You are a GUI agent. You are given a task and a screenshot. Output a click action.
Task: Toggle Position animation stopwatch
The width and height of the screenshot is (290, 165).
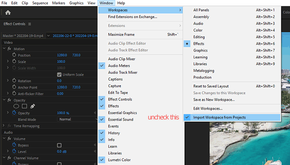pyautogui.click(x=14, y=55)
